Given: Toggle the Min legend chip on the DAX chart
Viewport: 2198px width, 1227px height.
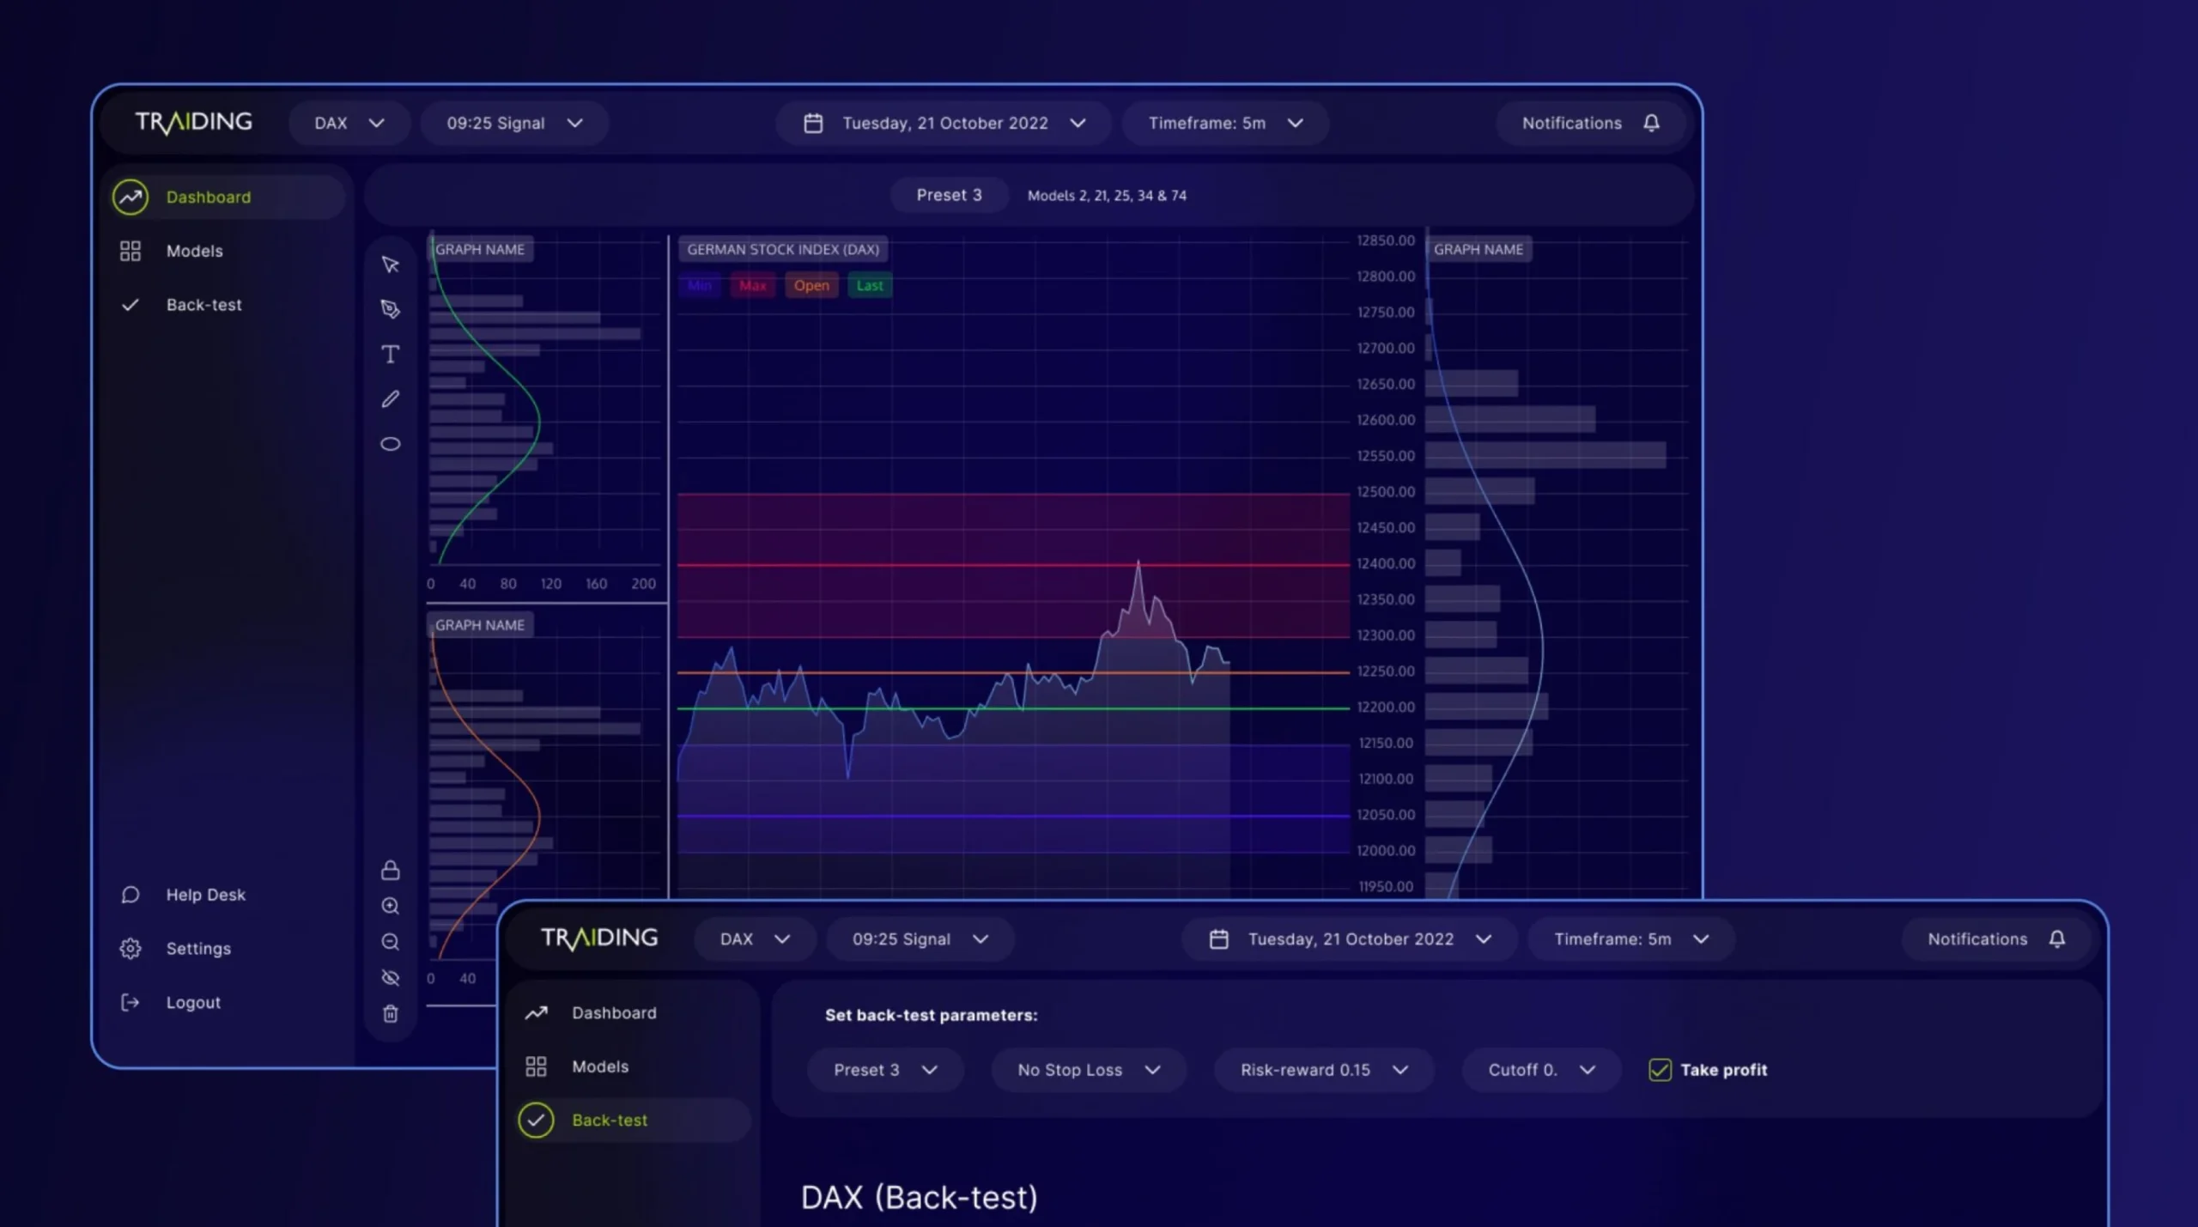Looking at the screenshot, I should 700,285.
